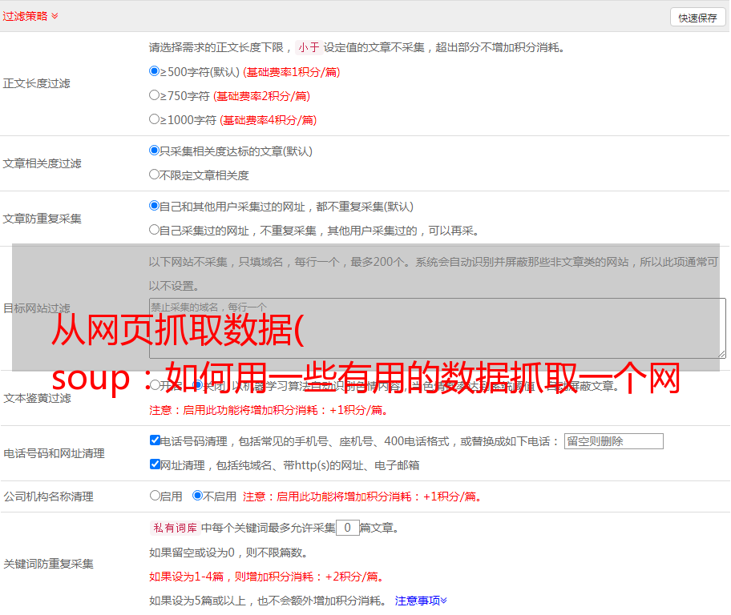Enable 公司机构名称清理 with 启用 radio

coord(155,496)
